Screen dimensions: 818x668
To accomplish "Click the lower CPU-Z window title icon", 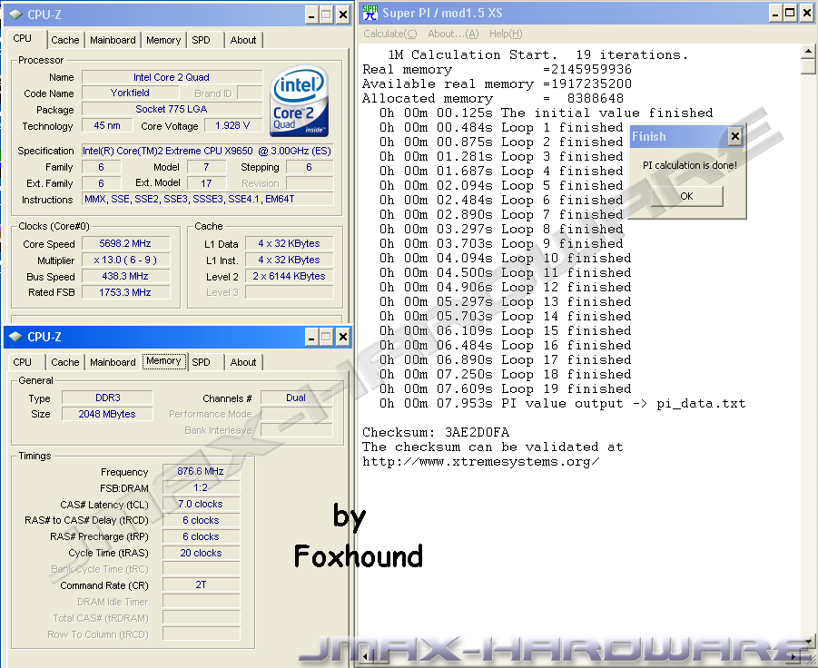I will click(x=16, y=337).
